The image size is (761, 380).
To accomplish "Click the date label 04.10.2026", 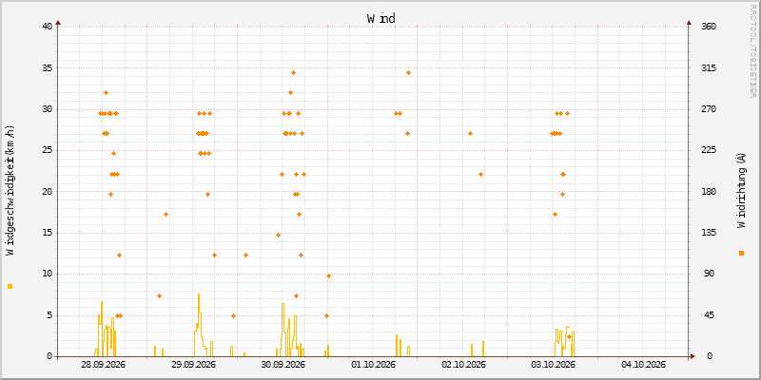I will coord(643,365).
